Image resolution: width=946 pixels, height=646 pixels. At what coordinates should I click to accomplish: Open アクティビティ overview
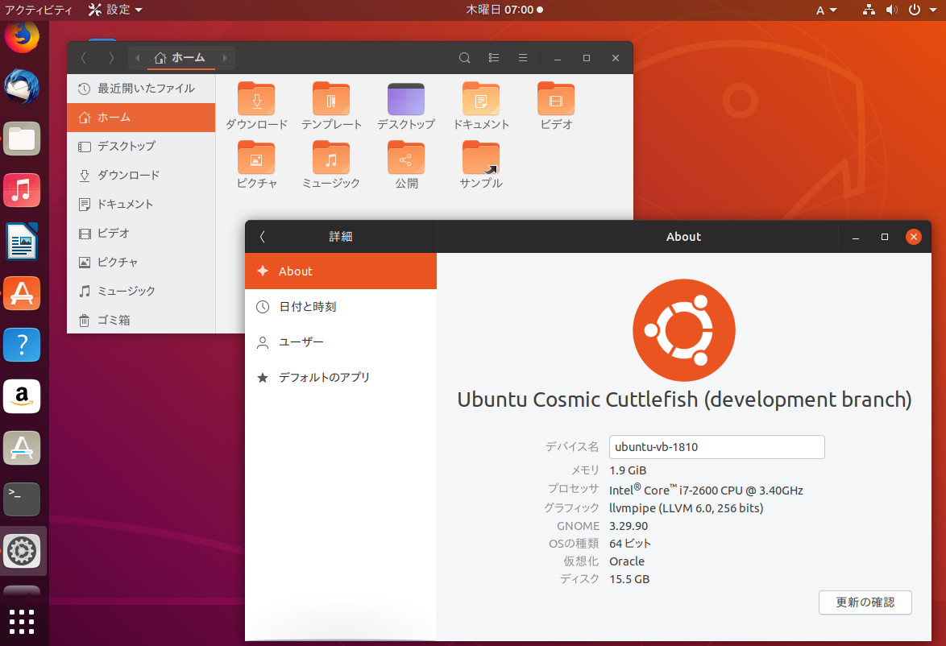(38, 10)
